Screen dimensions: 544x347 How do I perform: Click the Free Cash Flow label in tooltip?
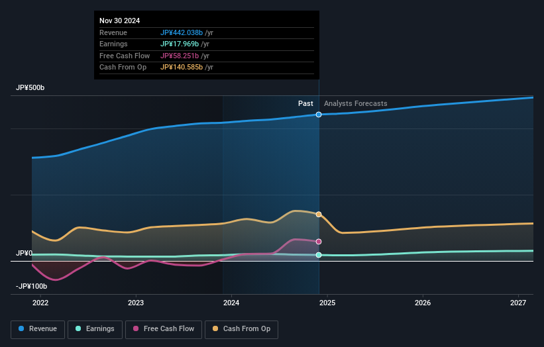(x=125, y=56)
